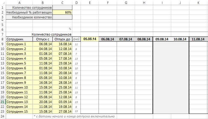Screen dimensions: 208x119
Task: Click Необходимый % работающих label cell
Action: pyautogui.click(x=29, y=12)
